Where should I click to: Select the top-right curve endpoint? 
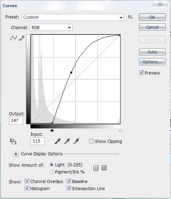point(119,35)
